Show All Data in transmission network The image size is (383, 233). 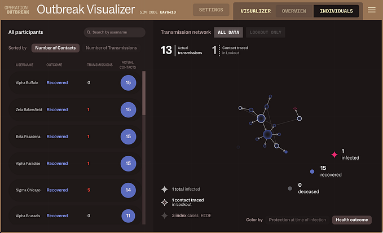[228, 32]
